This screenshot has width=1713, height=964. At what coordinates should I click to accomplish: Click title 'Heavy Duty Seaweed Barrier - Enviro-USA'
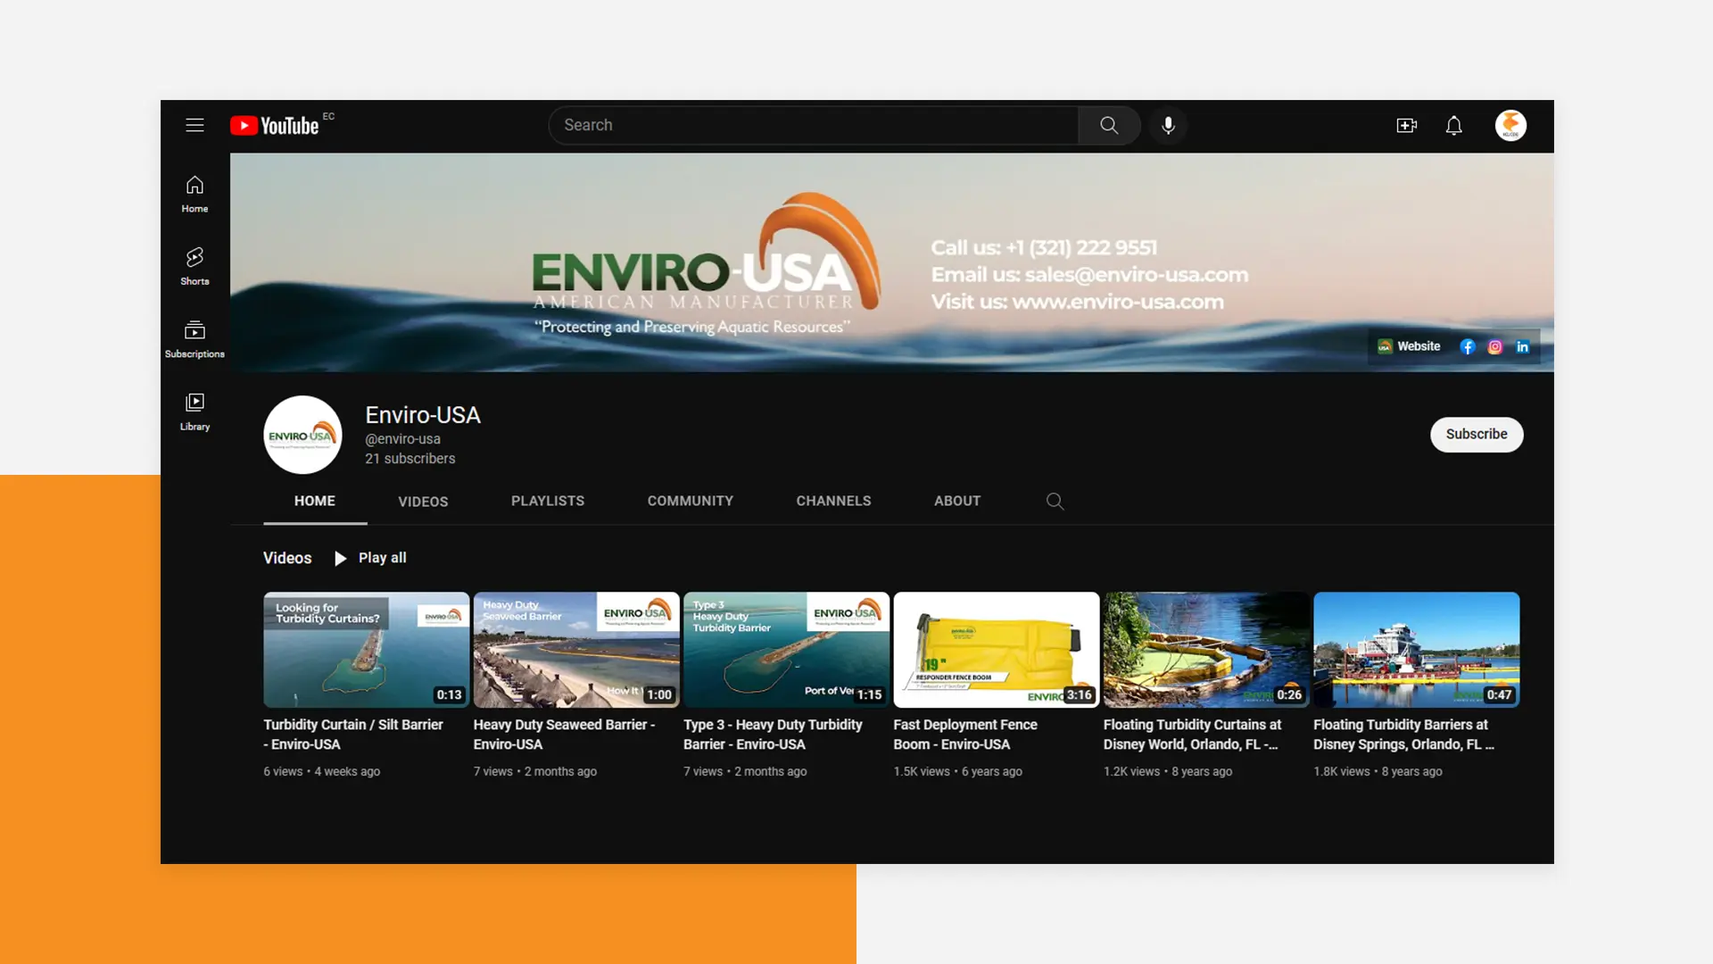(565, 735)
